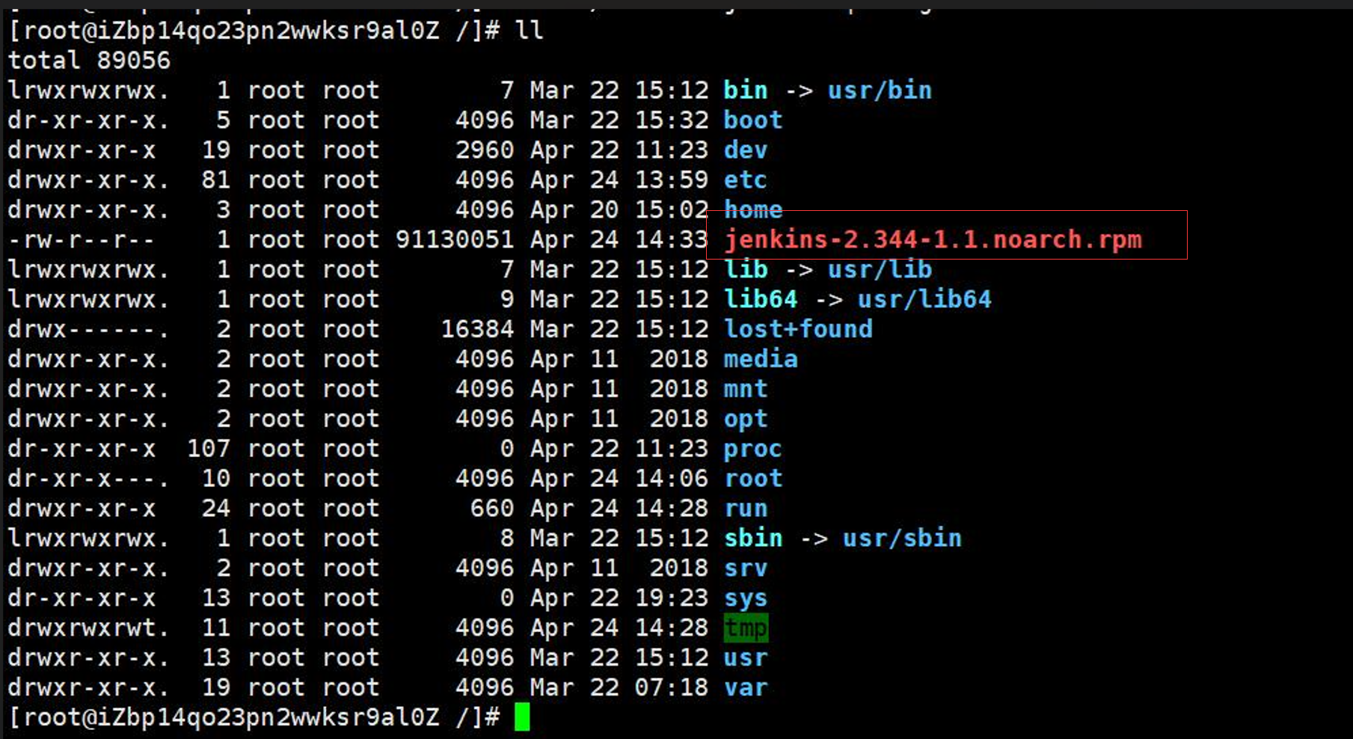This screenshot has width=1353, height=739.
Task: Click the 'sys' directory name
Action: (x=746, y=599)
